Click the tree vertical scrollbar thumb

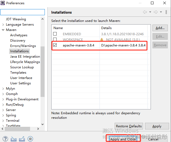[x=42, y=72]
